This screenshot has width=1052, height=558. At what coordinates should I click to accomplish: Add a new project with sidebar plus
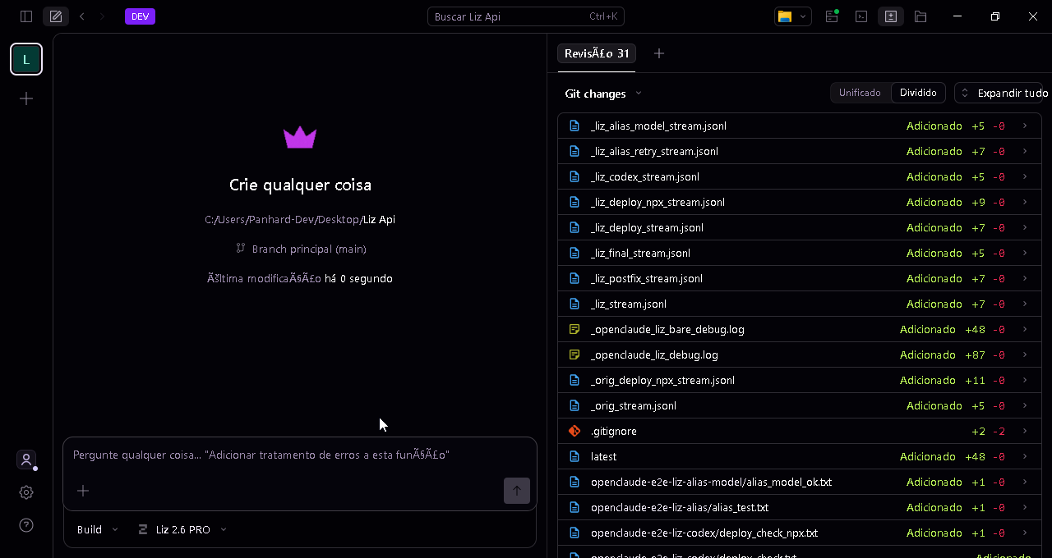pyautogui.click(x=26, y=98)
